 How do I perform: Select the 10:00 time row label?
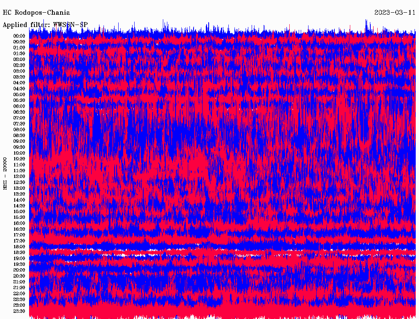(x=19, y=153)
